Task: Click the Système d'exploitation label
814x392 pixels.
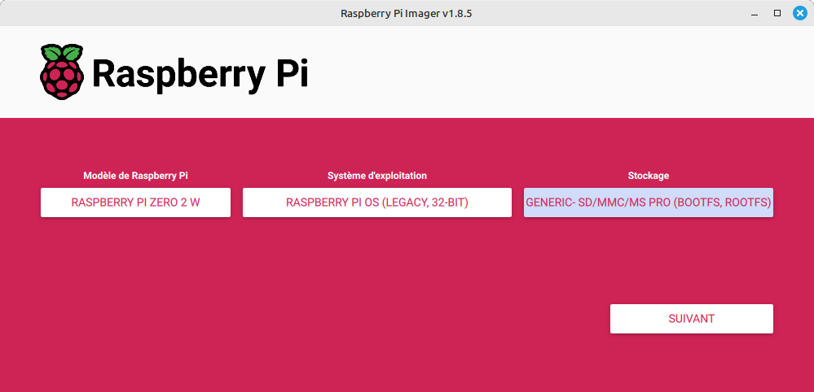Action: click(x=377, y=176)
